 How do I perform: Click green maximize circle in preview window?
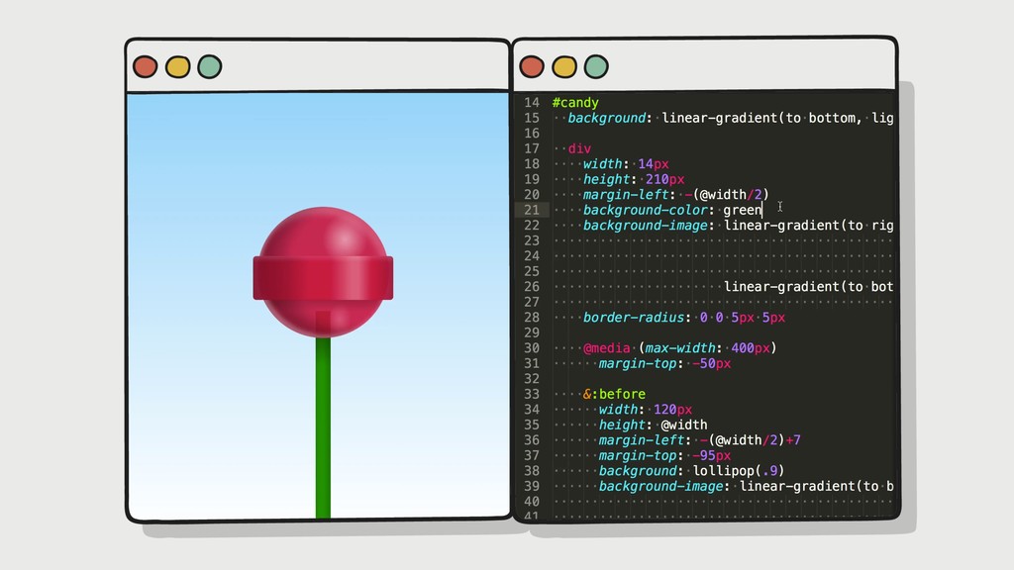point(210,66)
